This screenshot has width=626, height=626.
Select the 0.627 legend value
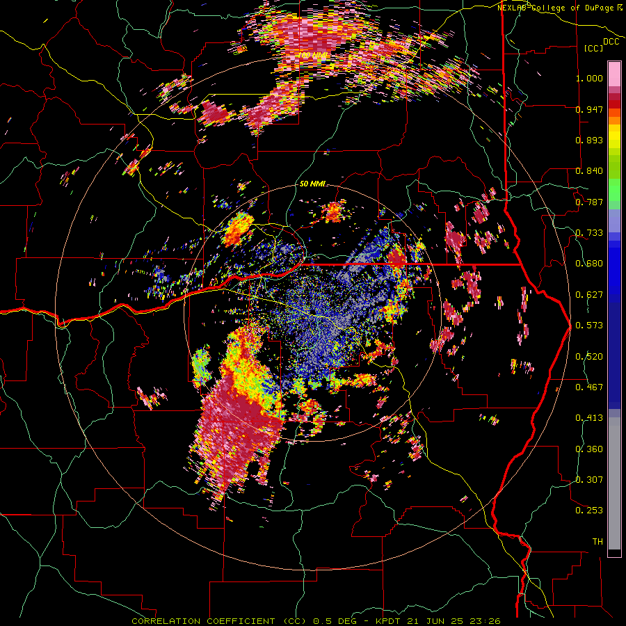tap(589, 295)
